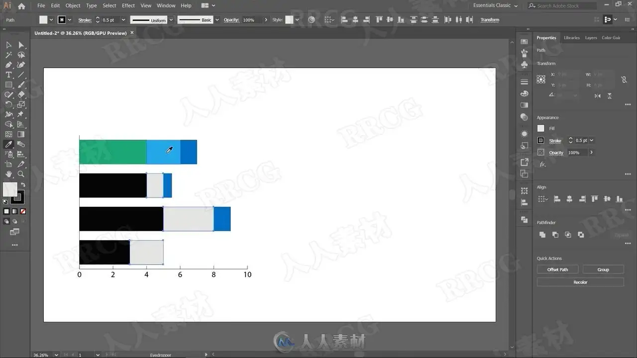Click the Group quick action button

click(x=603, y=269)
